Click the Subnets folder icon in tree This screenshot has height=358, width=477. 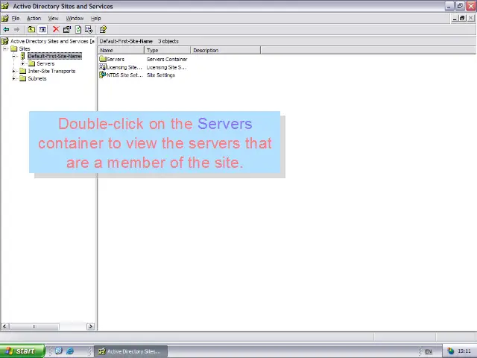[23, 78]
